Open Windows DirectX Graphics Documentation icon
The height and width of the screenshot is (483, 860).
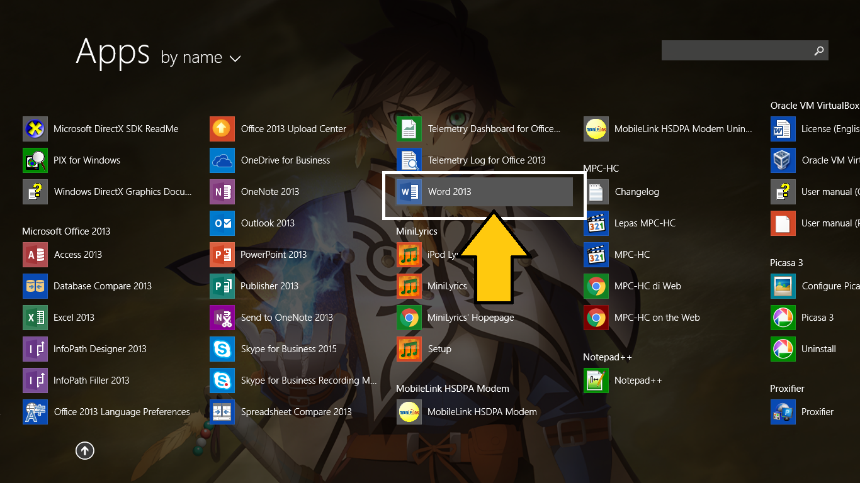tap(35, 192)
